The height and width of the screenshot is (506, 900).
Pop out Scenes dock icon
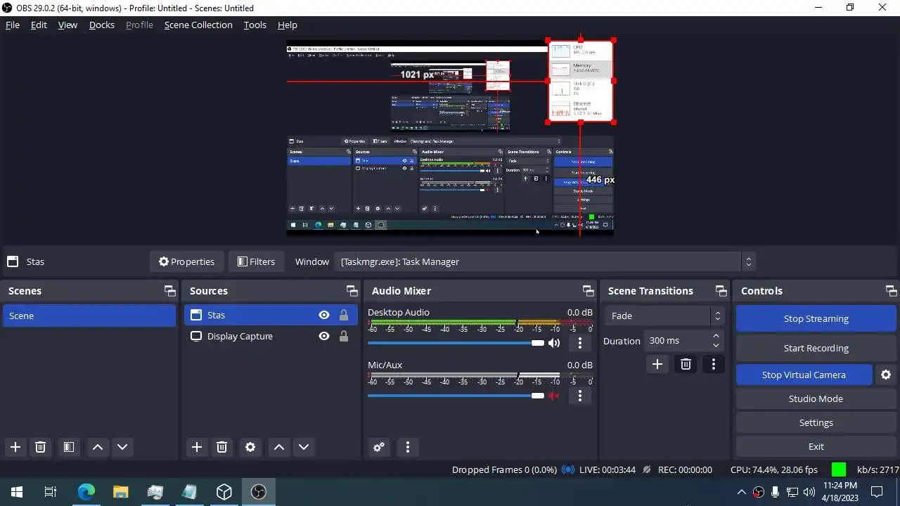169,291
